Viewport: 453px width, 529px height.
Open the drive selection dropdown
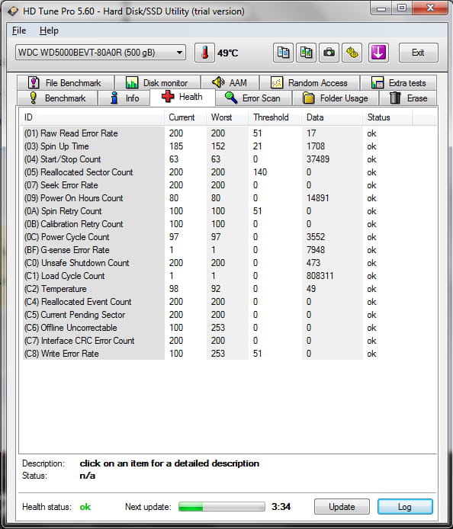pos(101,53)
